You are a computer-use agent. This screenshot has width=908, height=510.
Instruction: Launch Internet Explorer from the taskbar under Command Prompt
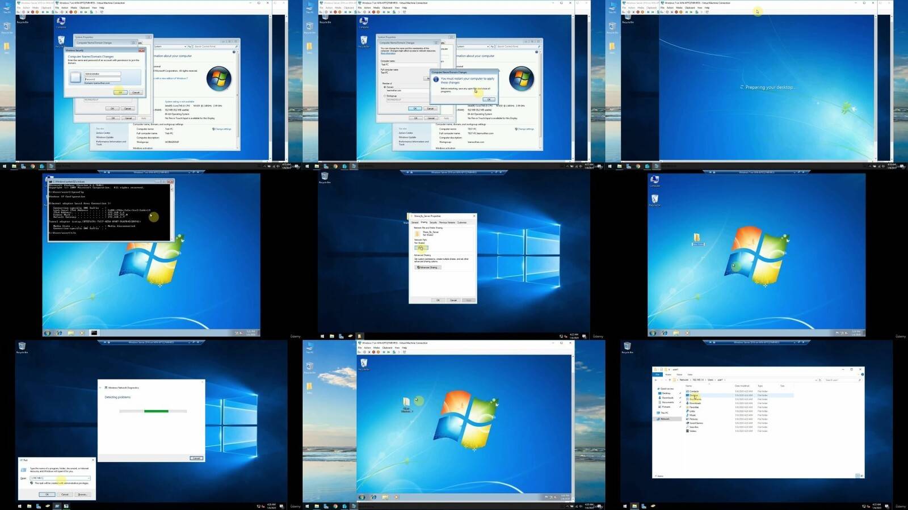coord(59,333)
